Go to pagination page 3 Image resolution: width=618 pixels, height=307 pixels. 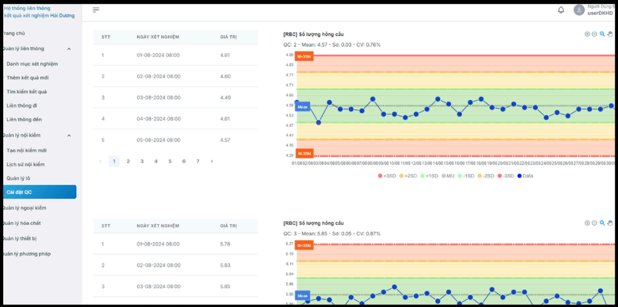[x=142, y=161]
